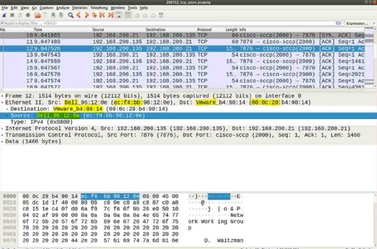Save this capture file

coord(45,15)
